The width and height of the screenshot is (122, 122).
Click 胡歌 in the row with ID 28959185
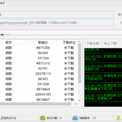[x=9, y=95]
